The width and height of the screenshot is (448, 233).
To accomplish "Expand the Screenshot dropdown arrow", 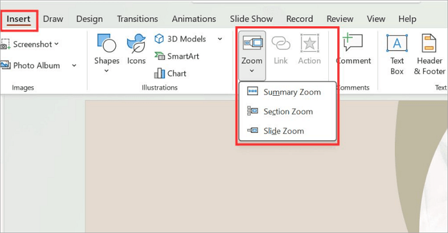I will point(56,44).
